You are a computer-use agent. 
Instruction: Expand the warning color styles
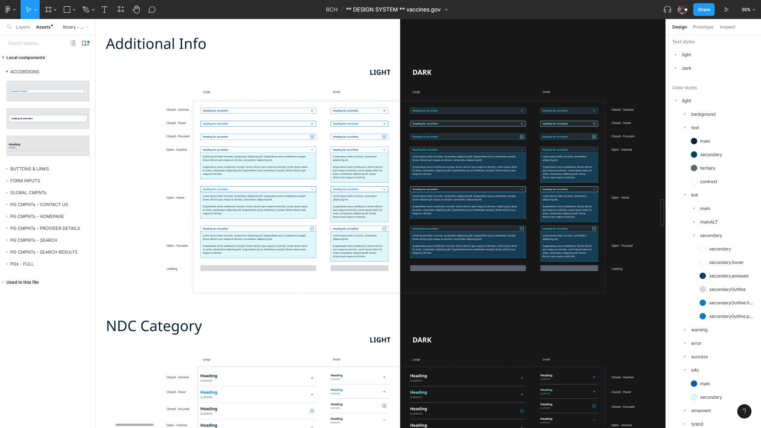tap(685, 330)
